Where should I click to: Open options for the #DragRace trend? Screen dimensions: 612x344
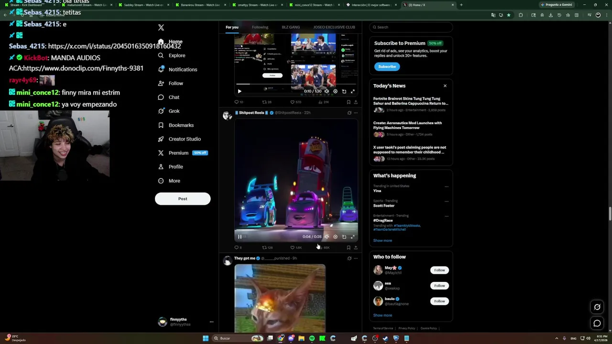coord(447,216)
